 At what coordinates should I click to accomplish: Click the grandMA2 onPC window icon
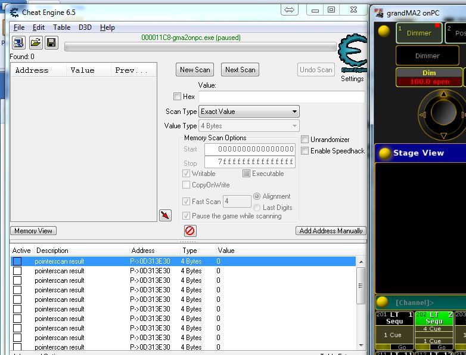click(x=379, y=13)
